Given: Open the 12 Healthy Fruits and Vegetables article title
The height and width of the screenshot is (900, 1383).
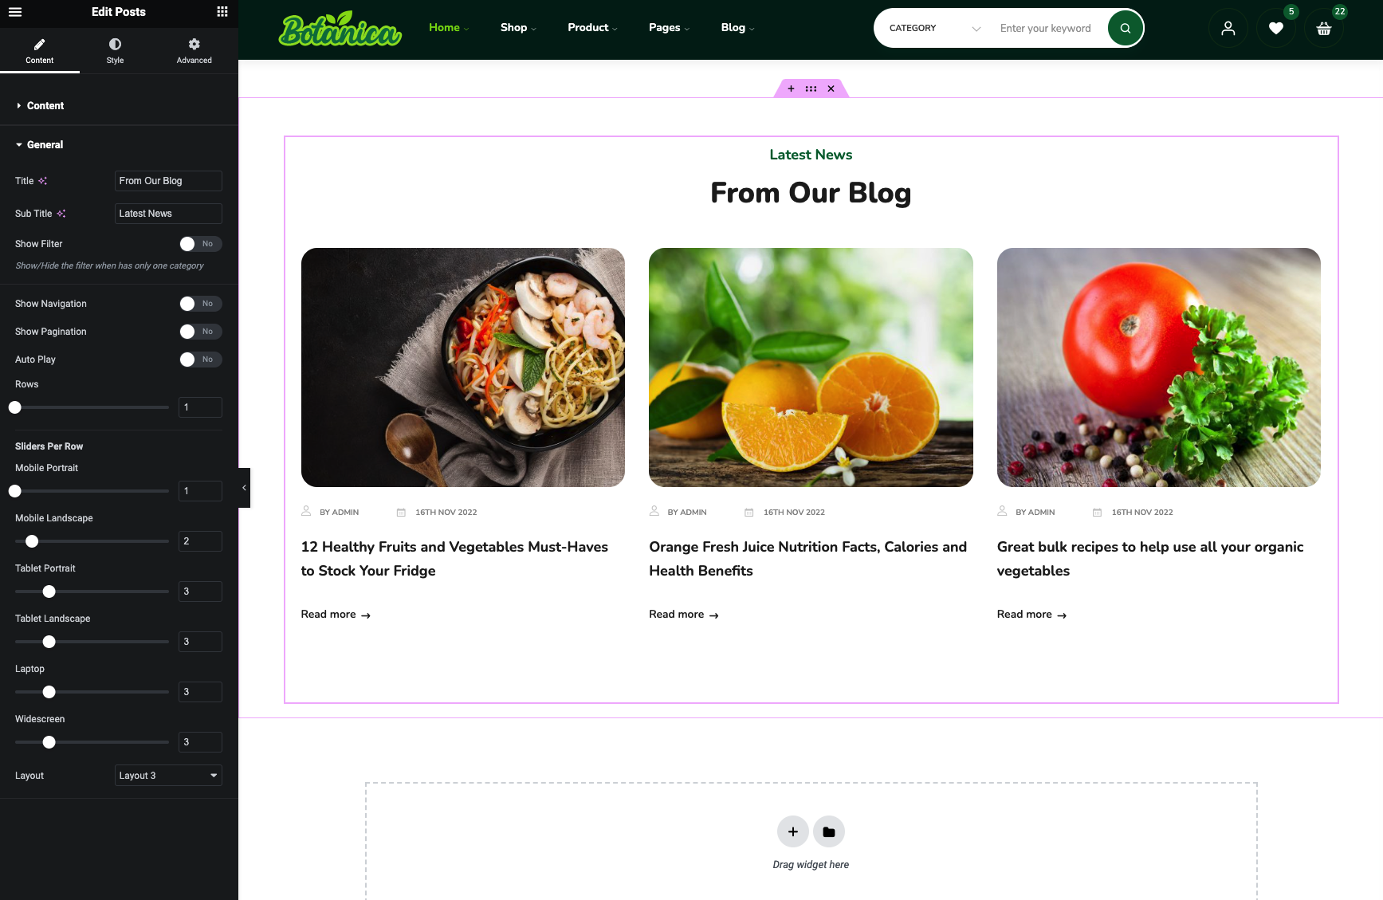Looking at the screenshot, I should [454, 559].
